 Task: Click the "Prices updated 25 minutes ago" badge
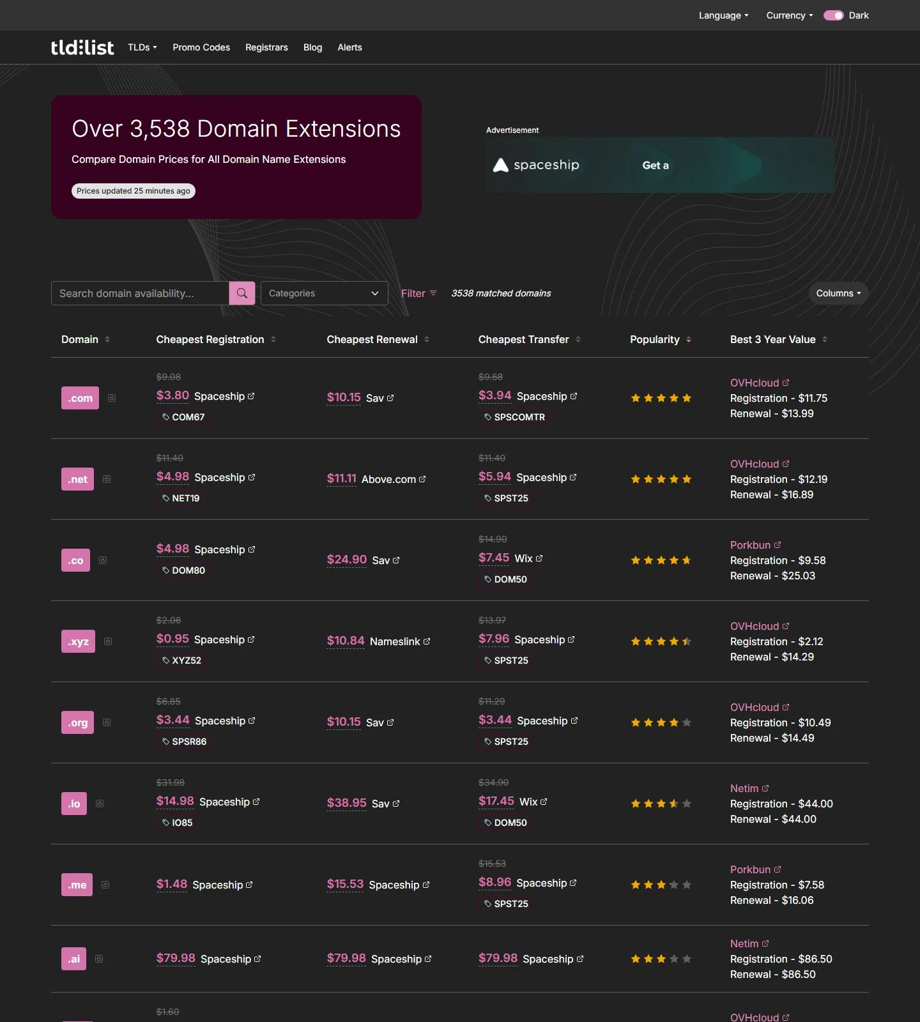tap(134, 191)
